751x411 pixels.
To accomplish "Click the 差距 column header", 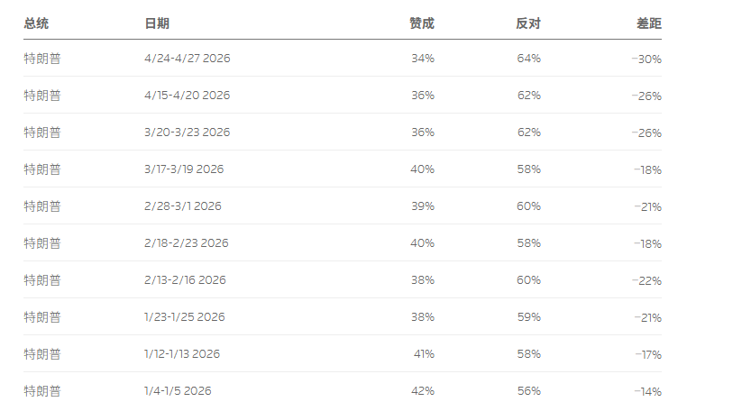I will coord(648,23).
